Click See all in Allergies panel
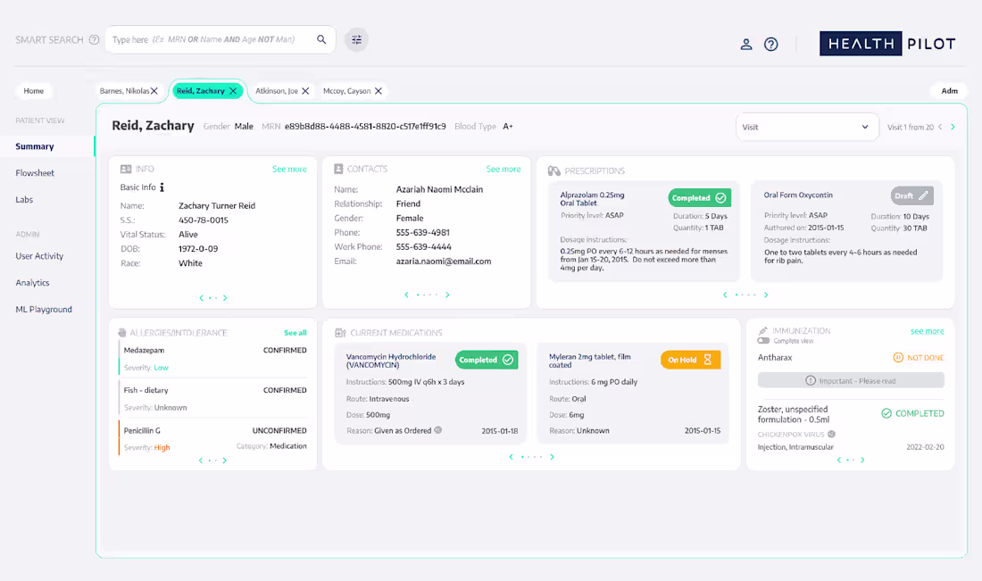The height and width of the screenshot is (581, 982). pos(295,333)
